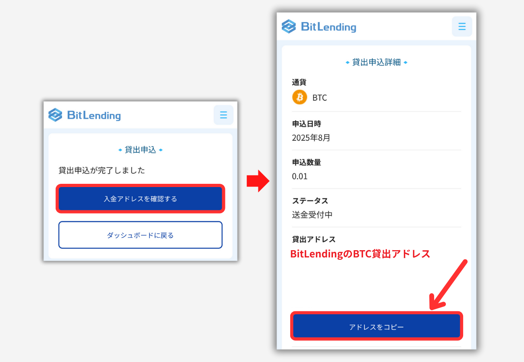Click the 送金受付中 status value
Image resolution: width=524 pixels, height=362 pixels.
click(x=312, y=215)
